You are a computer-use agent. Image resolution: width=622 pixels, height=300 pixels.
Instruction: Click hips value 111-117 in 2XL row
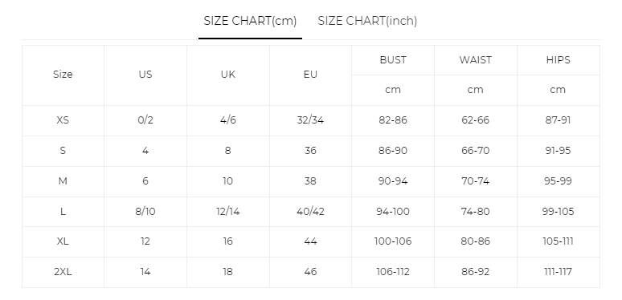click(559, 272)
